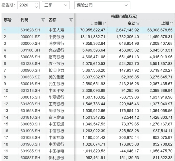This screenshot has height=161, width=175.
Task: Select stock name 中国核电
Action: pyautogui.click(x=56, y=151)
